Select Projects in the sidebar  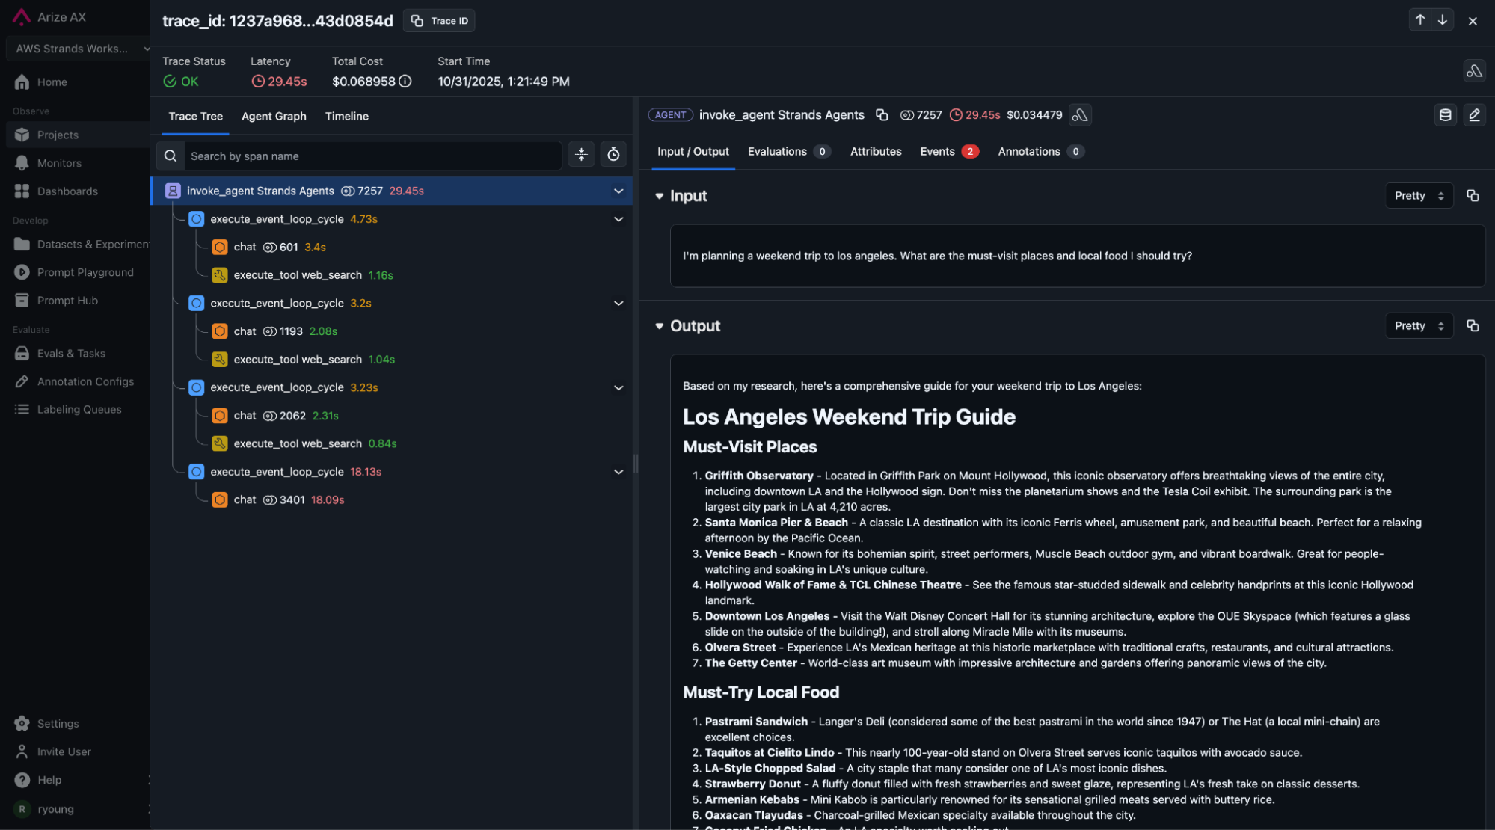pos(57,135)
